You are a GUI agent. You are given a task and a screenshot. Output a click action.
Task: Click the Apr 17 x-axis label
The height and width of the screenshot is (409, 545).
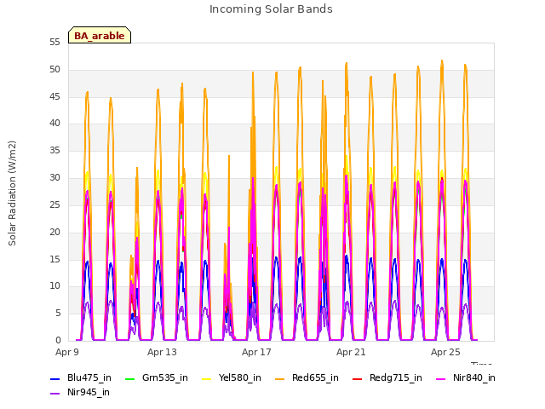[x=256, y=352]
